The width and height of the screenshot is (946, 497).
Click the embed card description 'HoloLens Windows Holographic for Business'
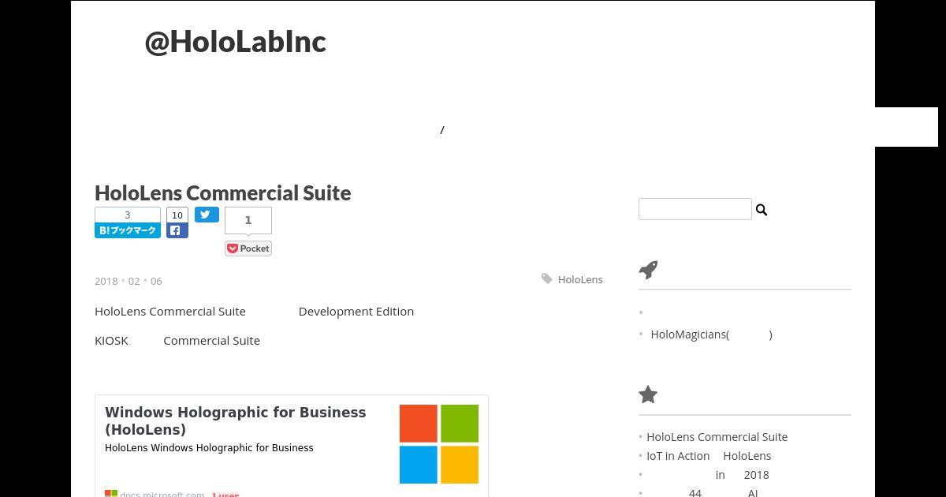coord(209,448)
